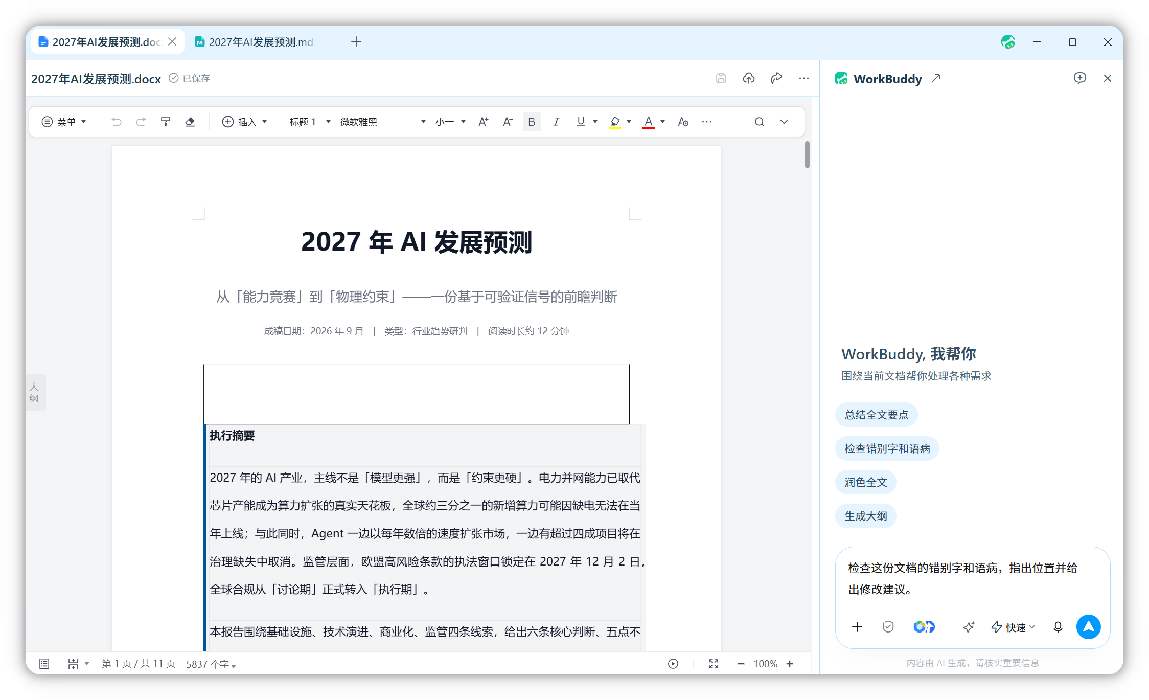Close the 2027年AI发展预测.docx tab
1149x700 pixels.
[x=172, y=41]
